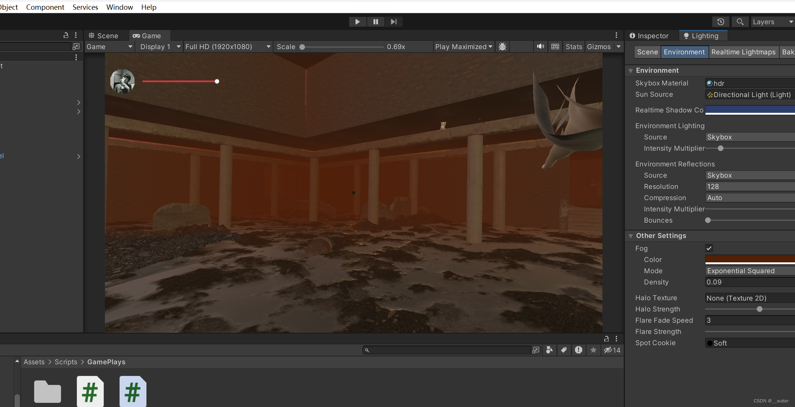Filter Project search results by type

[x=549, y=350]
